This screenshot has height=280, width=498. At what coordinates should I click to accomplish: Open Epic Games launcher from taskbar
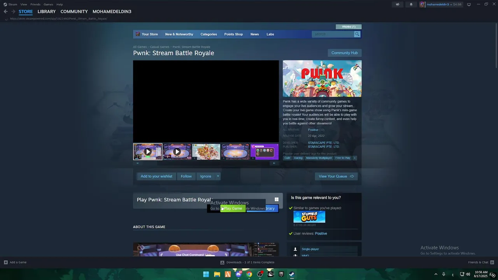(281, 274)
